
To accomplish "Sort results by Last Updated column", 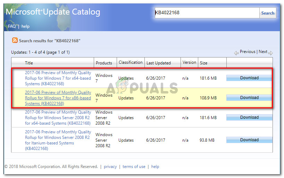I will [158, 63].
